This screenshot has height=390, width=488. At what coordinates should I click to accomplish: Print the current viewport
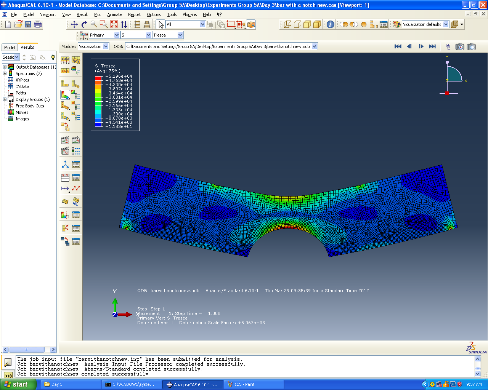coord(38,24)
